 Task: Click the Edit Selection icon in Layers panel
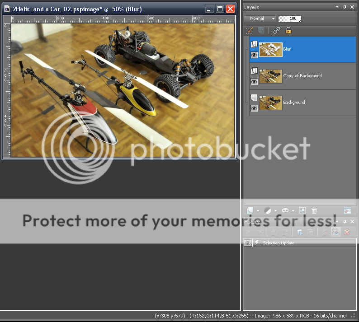[x=249, y=30]
